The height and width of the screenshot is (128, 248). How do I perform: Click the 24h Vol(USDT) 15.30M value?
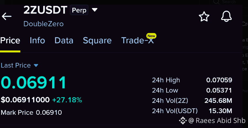220,111
